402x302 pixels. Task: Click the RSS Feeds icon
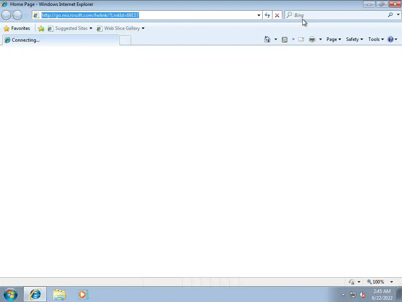pyautogui.click(x=285, y=40)
